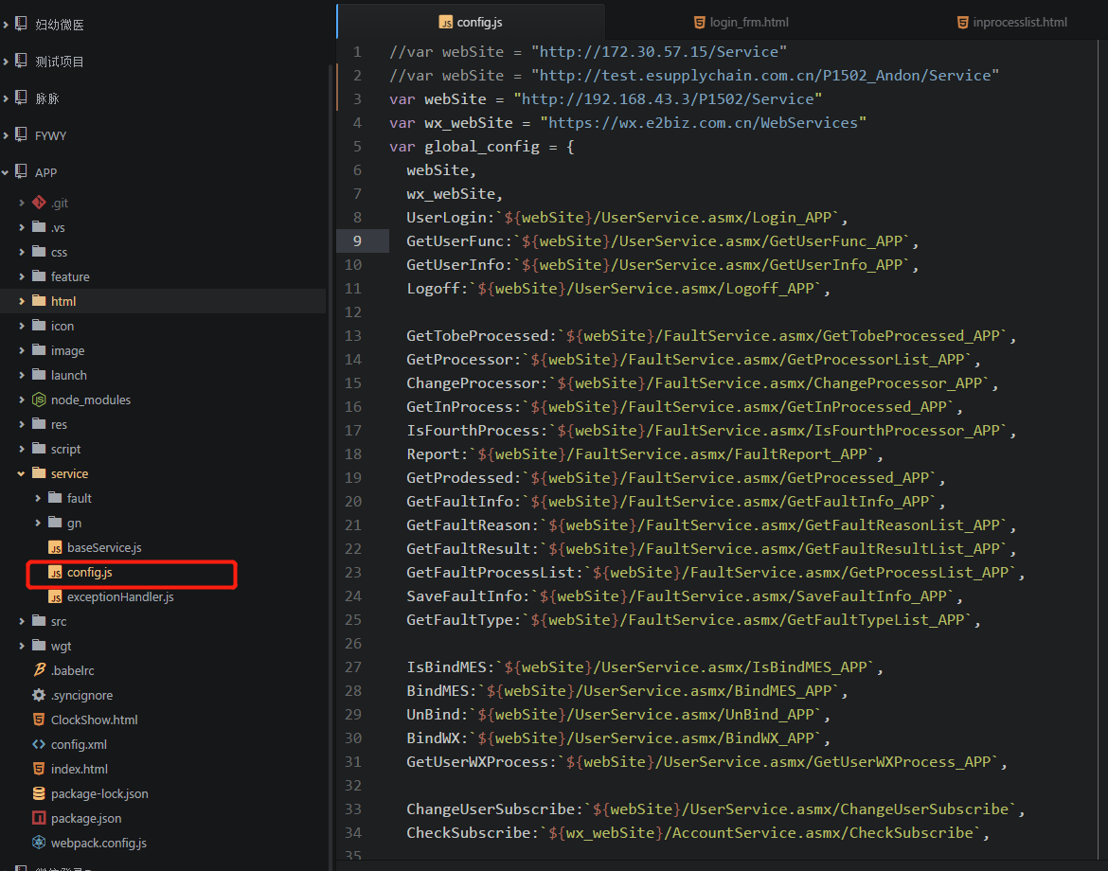1108x871 pixels.
Task: Expand the html folder arrow
Action: click(x=22, y=301)
